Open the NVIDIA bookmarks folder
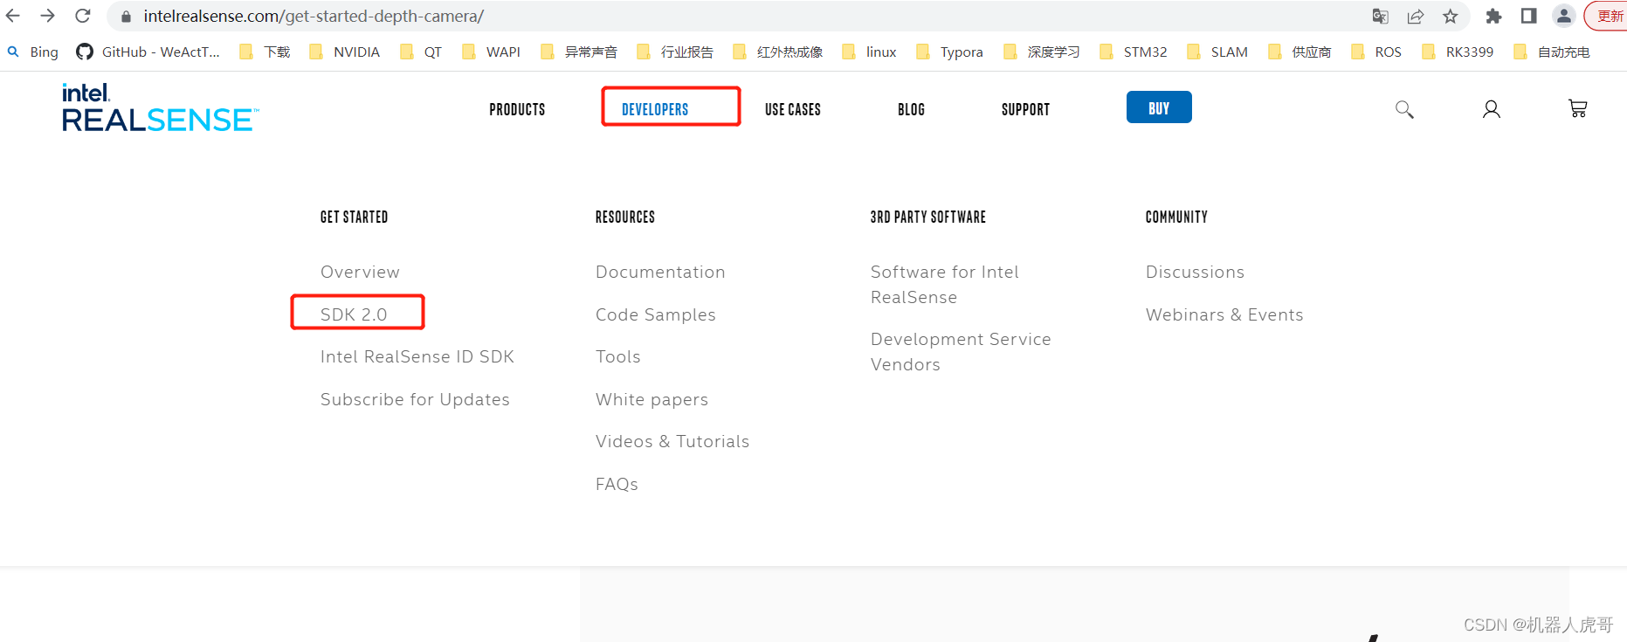This screenshot has height=642, width=1627. click(345, 52)
